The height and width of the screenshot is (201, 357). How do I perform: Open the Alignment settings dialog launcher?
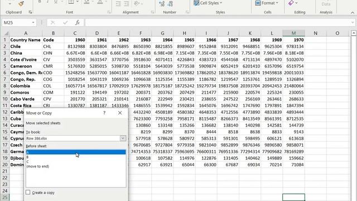click(152, 12)
